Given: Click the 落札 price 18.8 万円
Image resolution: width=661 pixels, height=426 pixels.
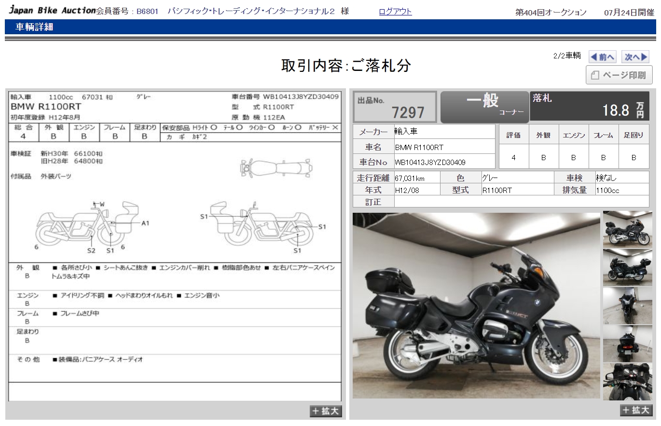Looking at the screenshot, I should [589, 106].
